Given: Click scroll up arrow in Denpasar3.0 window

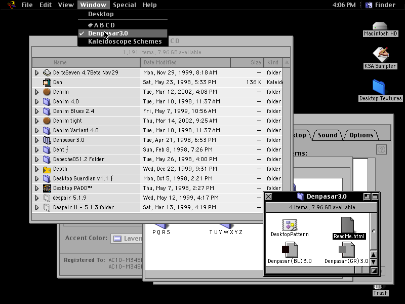Looking at the screenshot, I should [374, 255].
